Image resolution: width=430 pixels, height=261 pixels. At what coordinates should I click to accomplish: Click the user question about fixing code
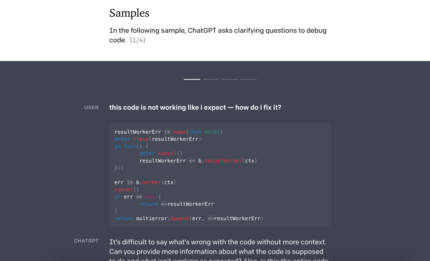point(195,107)
